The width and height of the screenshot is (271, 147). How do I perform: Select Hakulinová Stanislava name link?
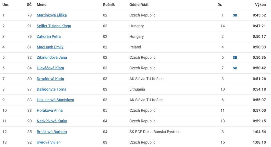tap(55, 100)
